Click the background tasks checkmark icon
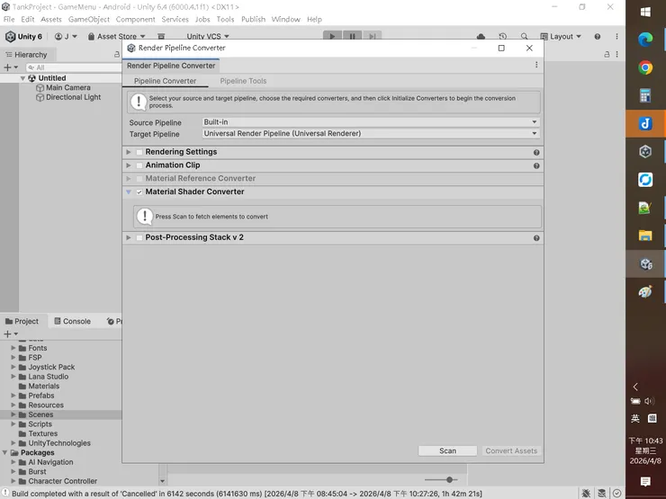666x499 pixels. point(616,493)
